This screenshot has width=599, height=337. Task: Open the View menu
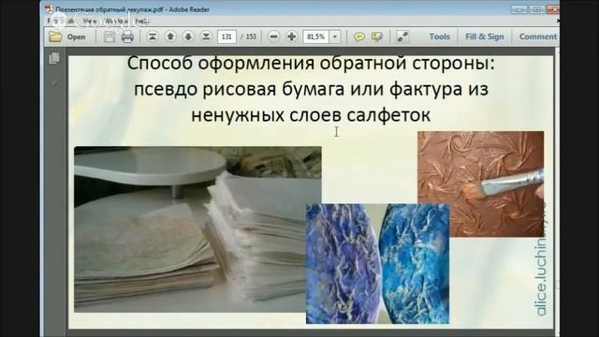90,21
